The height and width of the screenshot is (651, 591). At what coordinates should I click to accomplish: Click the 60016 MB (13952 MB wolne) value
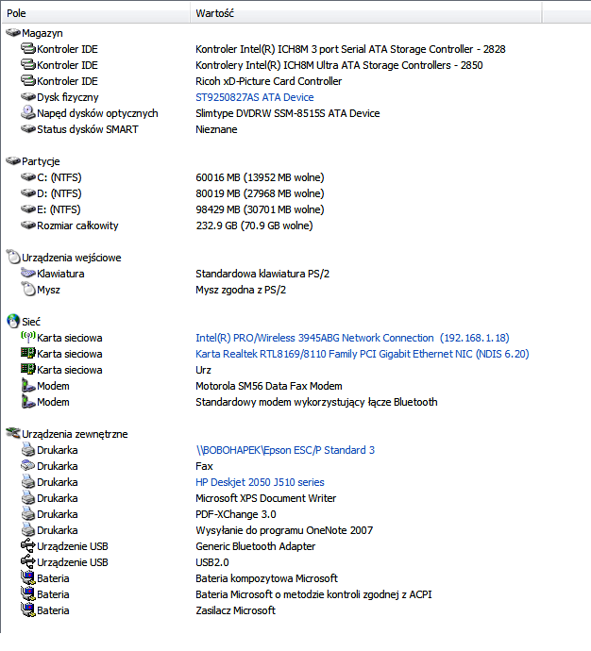(260, 177)
